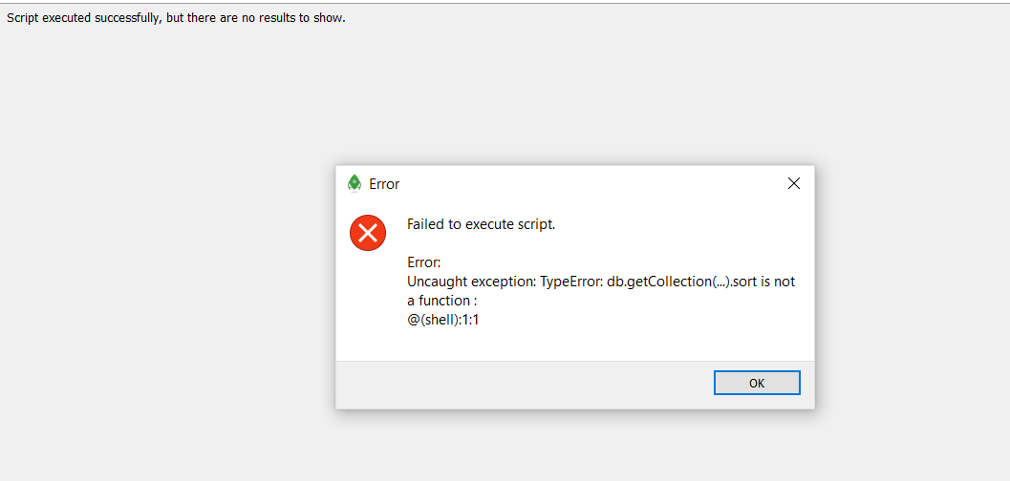Click the "a function :" text line

coord(441,301)
